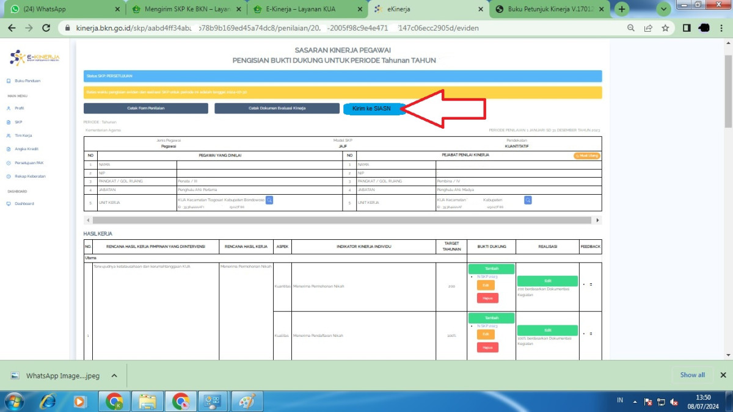Open the SKP menu item
The width and height of the screenshot is (733, 412).
coord(18,122)
